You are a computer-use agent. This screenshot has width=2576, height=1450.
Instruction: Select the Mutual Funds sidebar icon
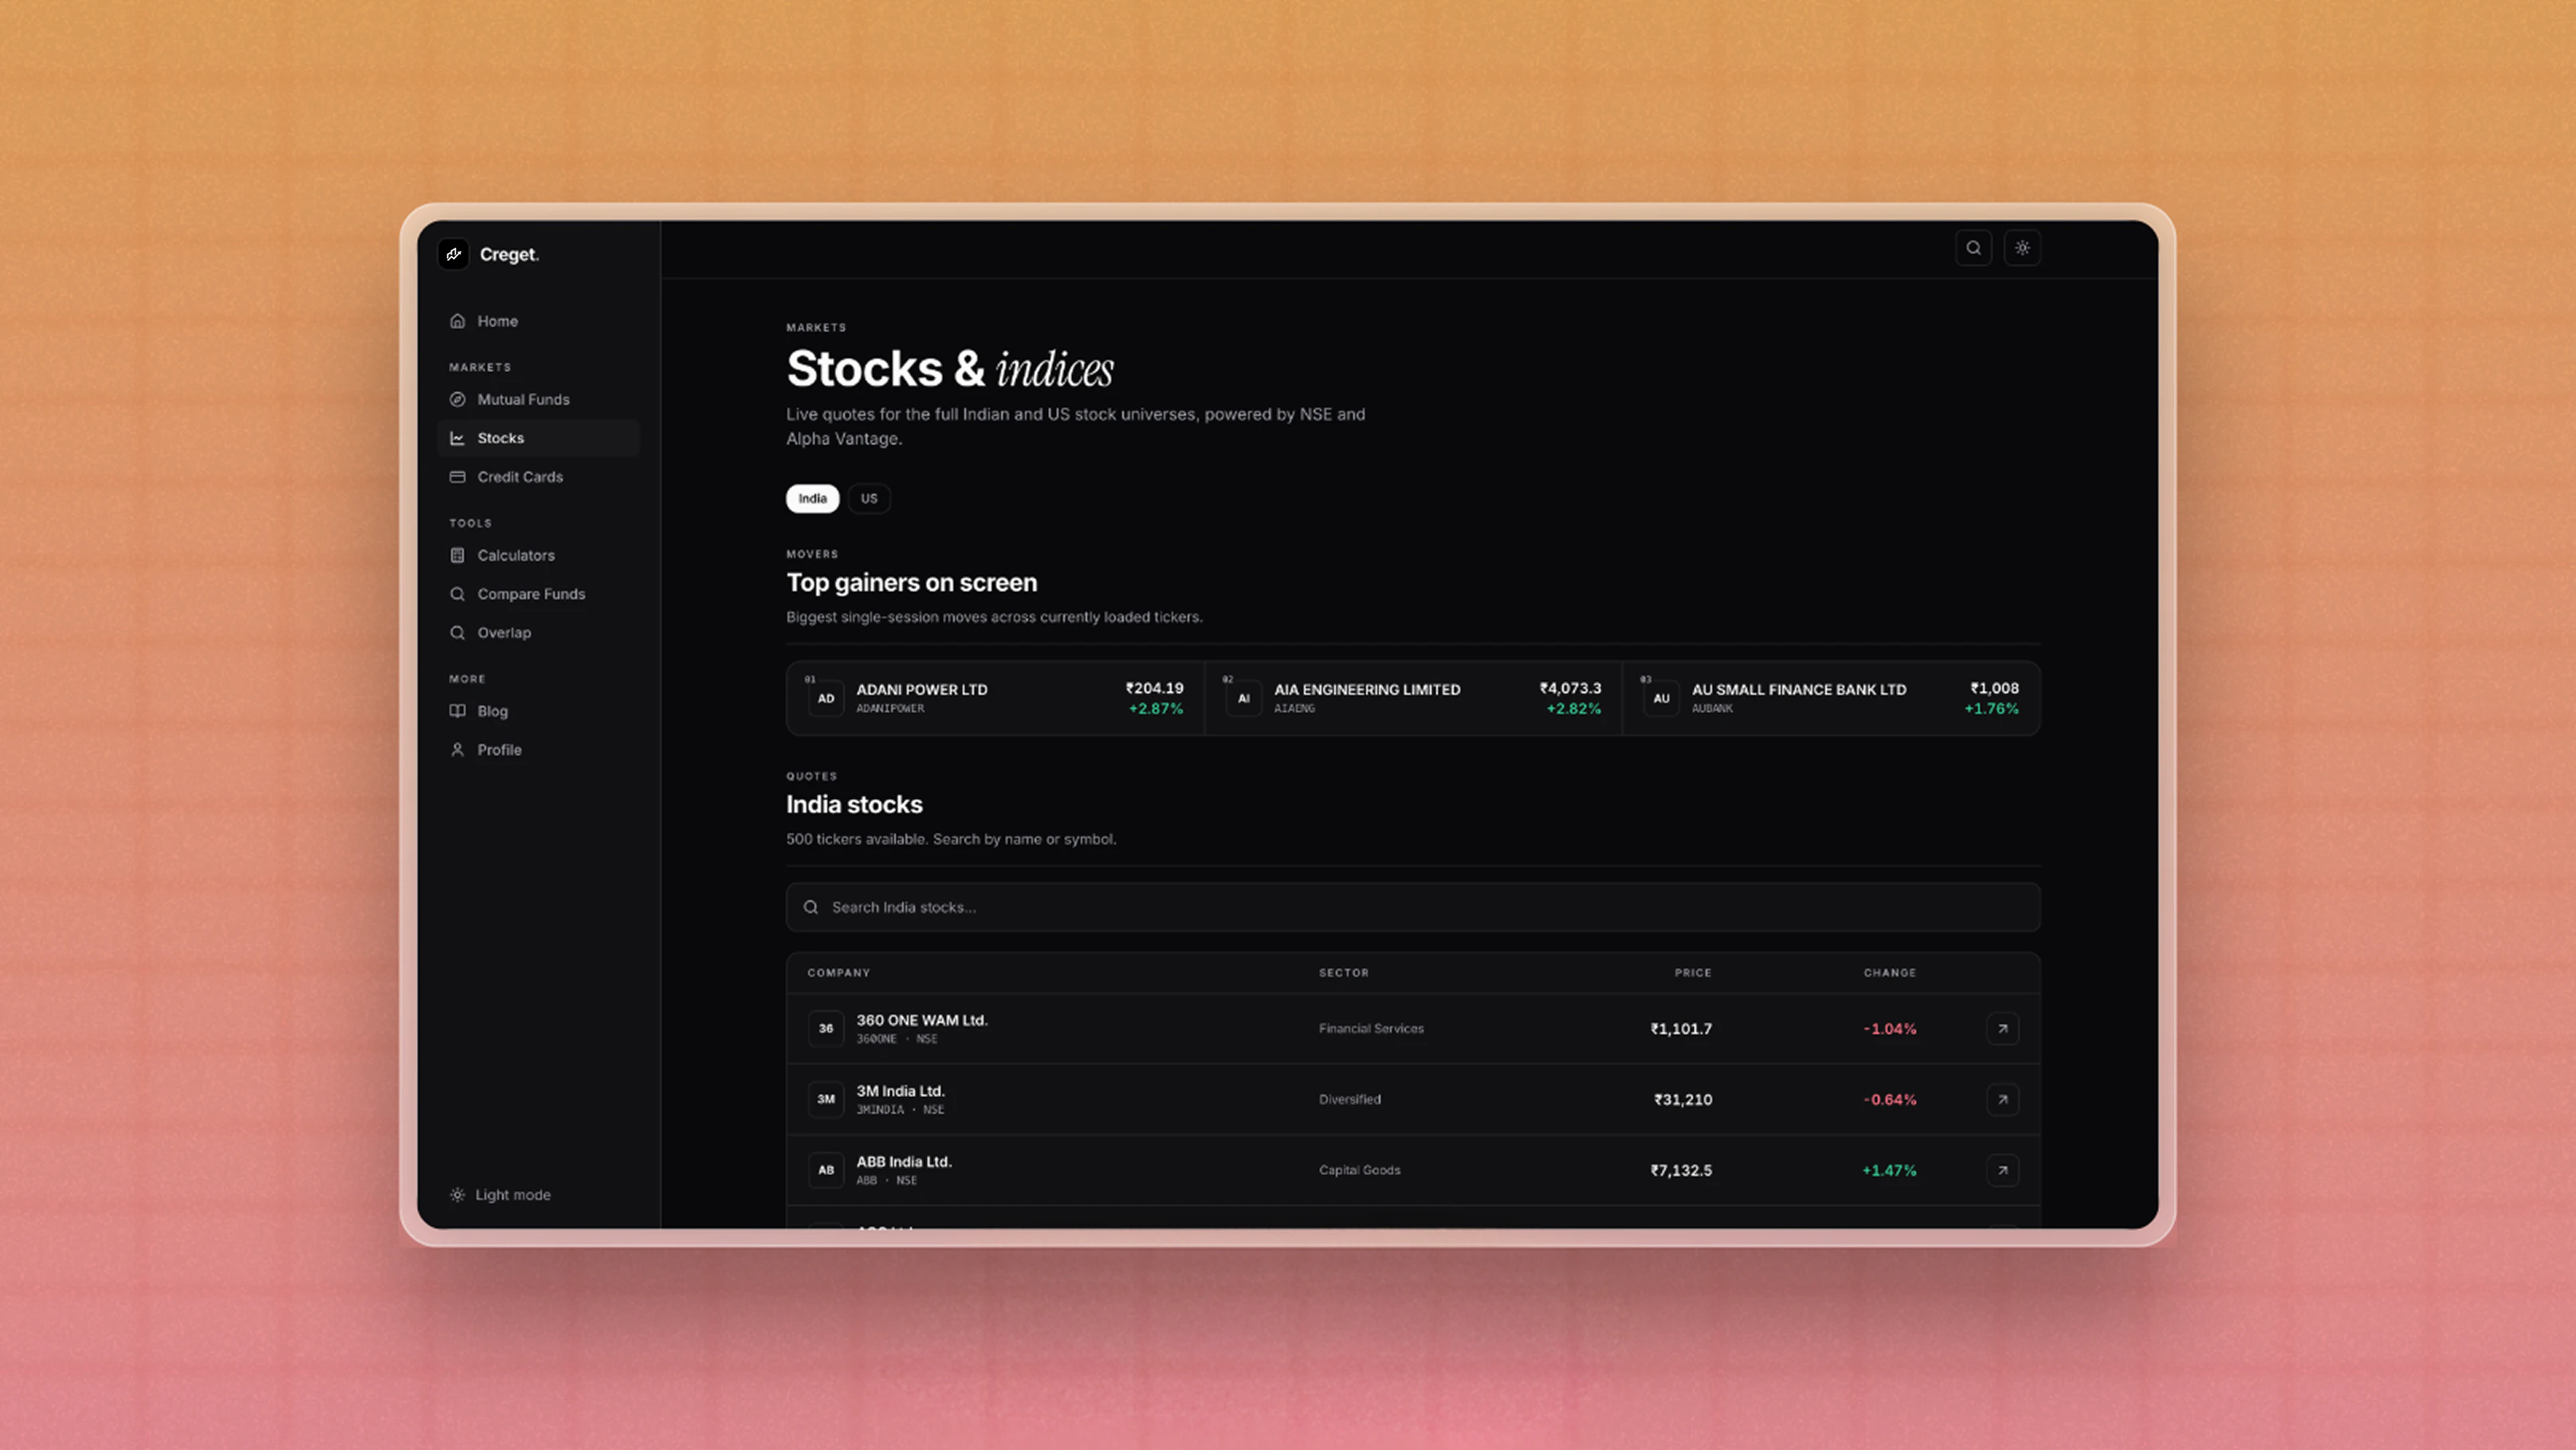[x=457, y=398]
